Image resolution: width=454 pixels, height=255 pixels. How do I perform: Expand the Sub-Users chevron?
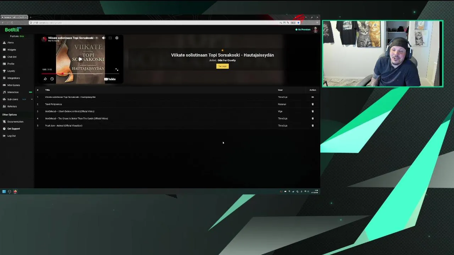tap(32, 99)
